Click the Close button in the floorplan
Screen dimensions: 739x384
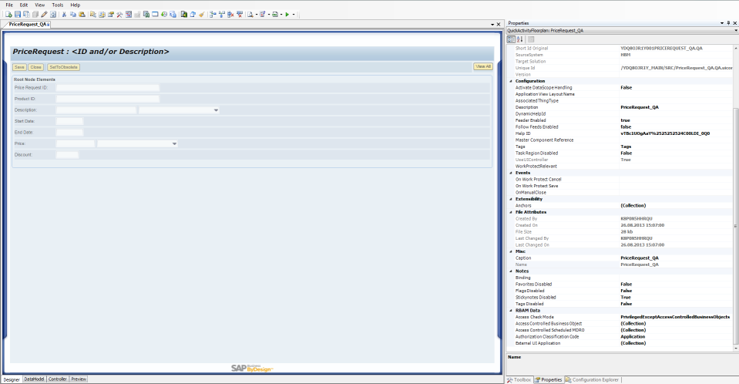35,67
